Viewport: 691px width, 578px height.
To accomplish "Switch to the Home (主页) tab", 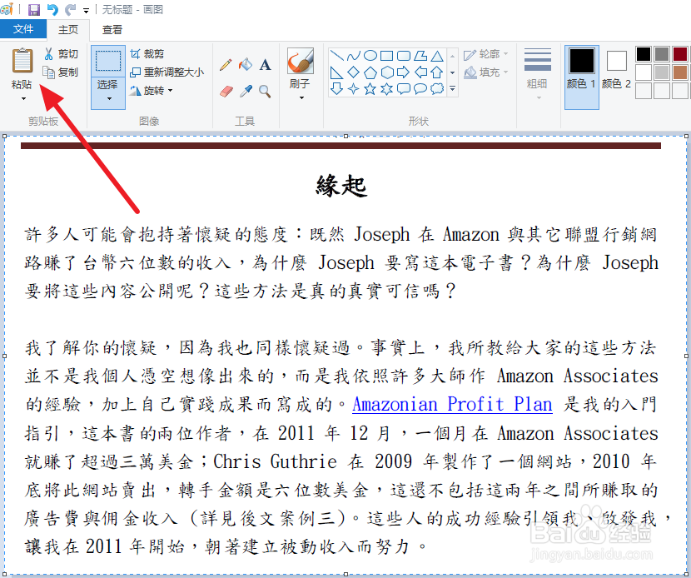I will (68, 29).
